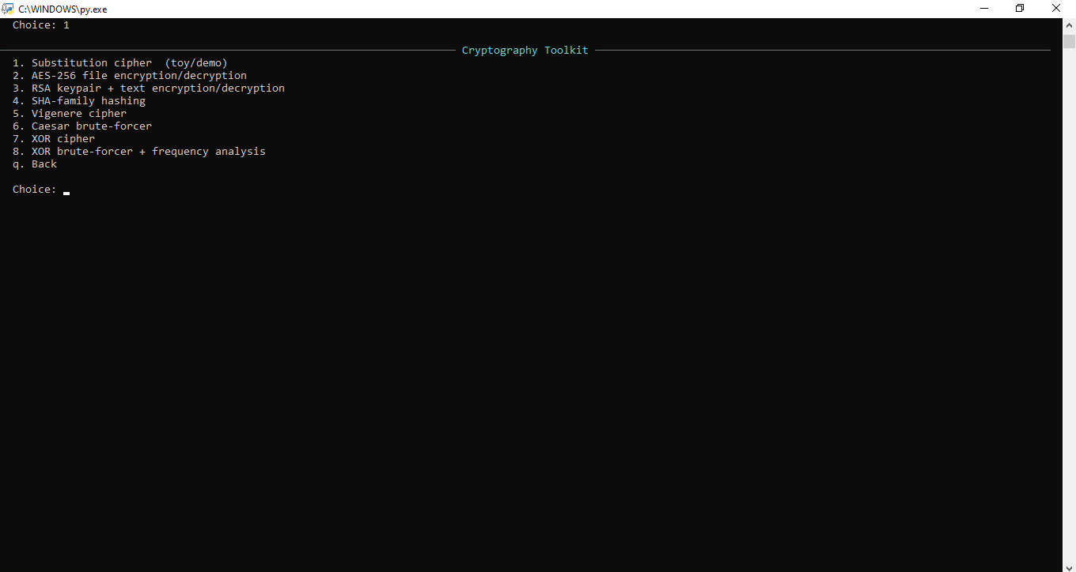Click the blinking cursor after the bottom 'Choice:' prompt
The width and height of the screenshot is (1076, 572).
tap(66, 192)
